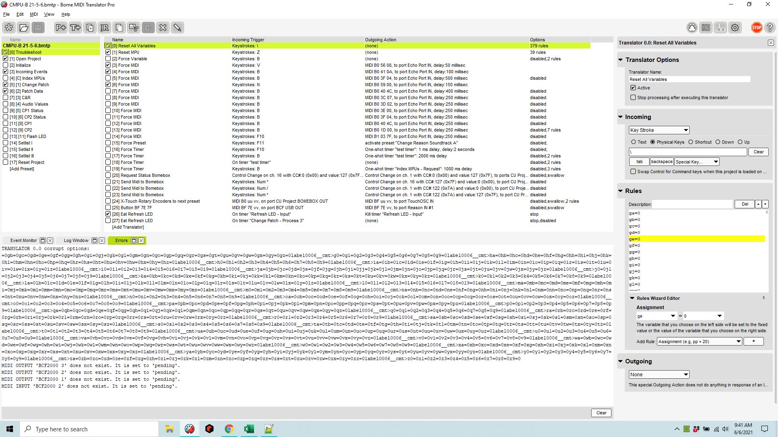
Task: Click the Del button in Rules section
Action: tap(743, 204)
